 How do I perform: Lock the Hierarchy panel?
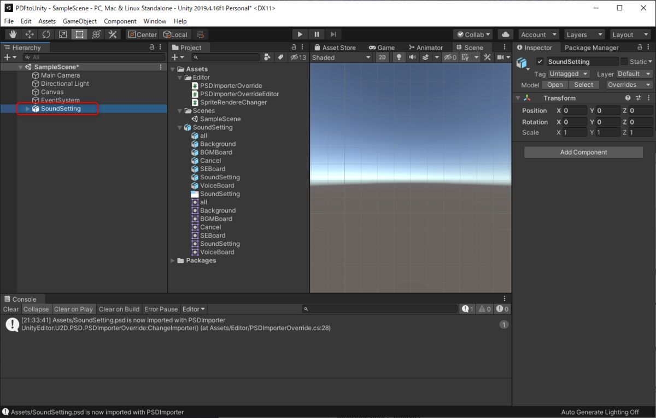click(x=152, y=48)
